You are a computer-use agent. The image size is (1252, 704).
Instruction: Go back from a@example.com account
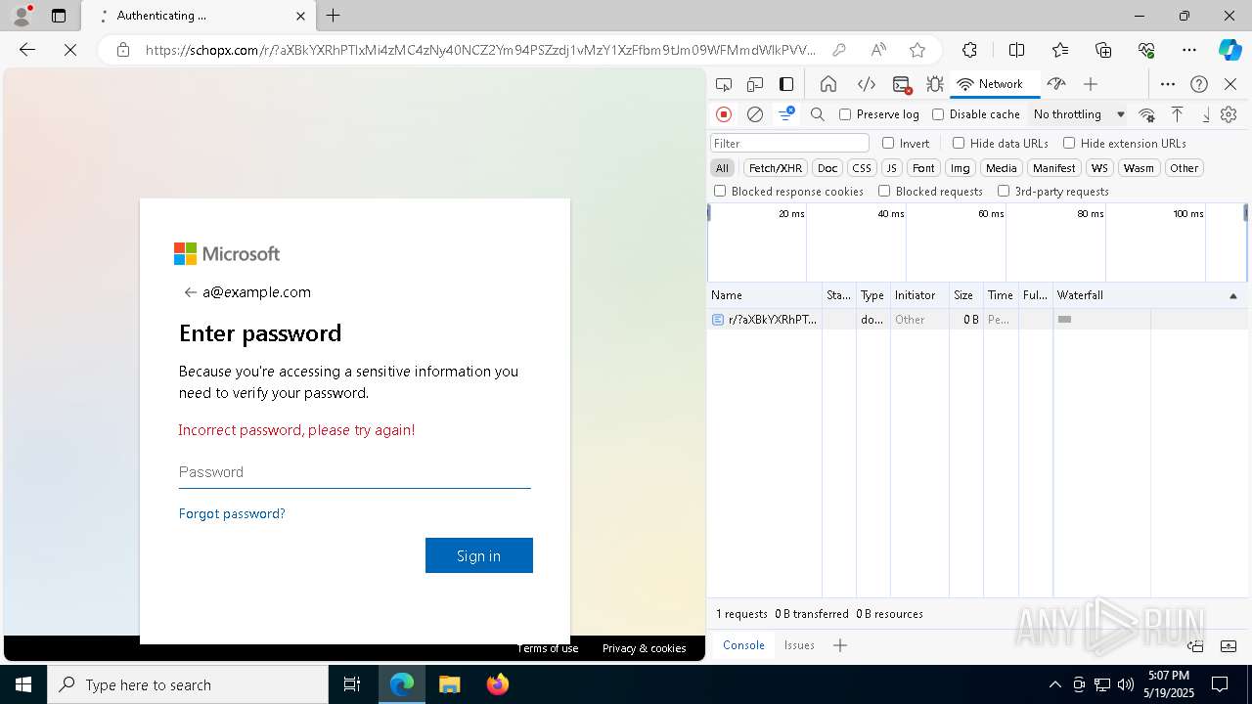click(x=191, y=292)
